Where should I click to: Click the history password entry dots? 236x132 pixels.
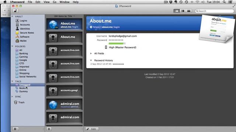pyautogui.click(x=118, y=64)
